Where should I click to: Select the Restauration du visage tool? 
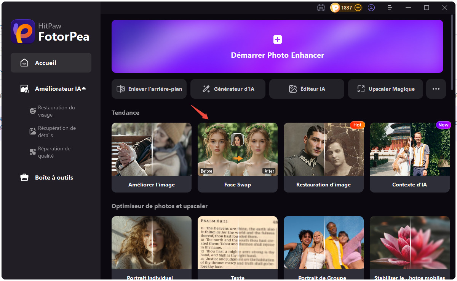coord(56,111)
